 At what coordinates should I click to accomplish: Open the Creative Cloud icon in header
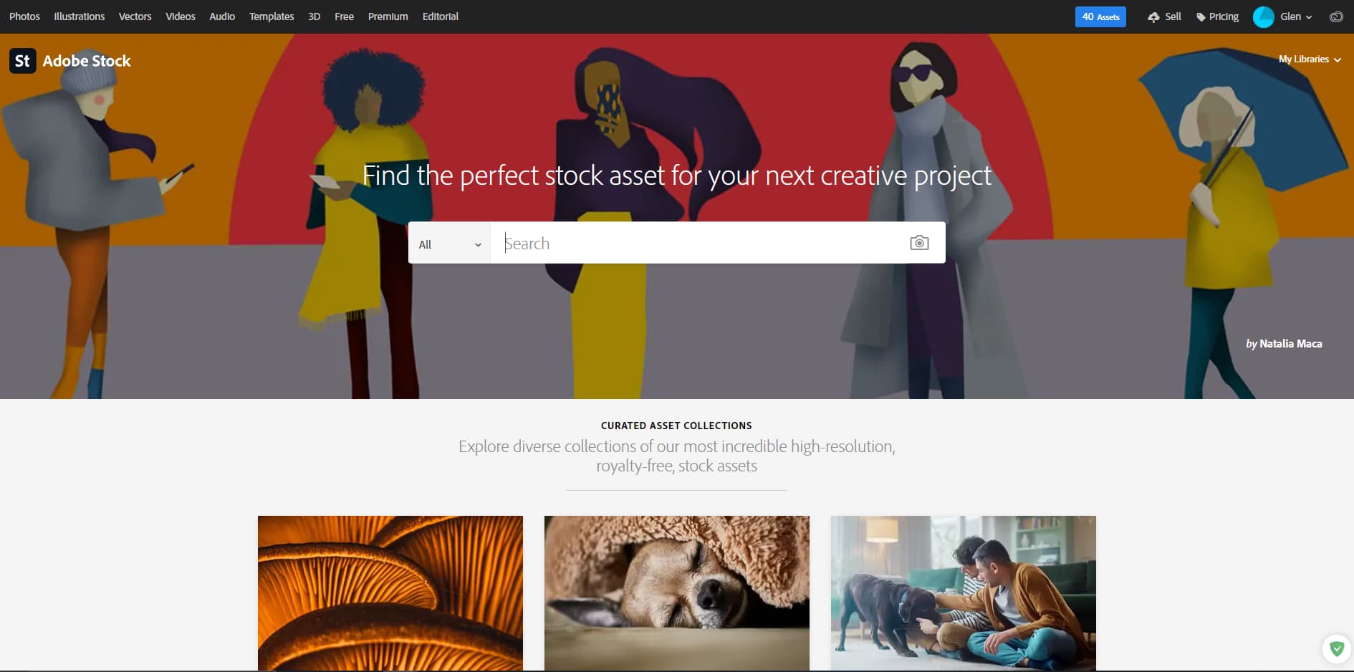point(1336,16)
